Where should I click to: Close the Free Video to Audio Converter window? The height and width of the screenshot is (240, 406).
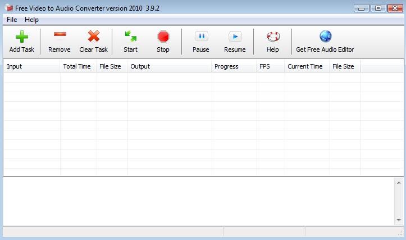395,8
